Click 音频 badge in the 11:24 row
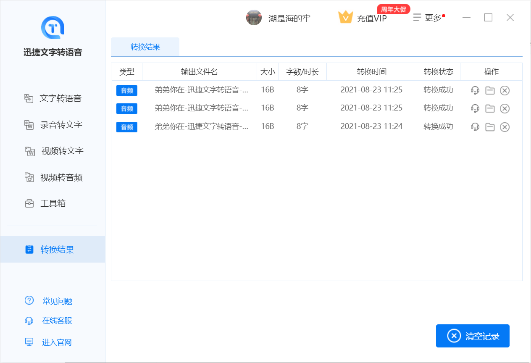The width and height of the screenshot is (531, 363). coord(127,127)
